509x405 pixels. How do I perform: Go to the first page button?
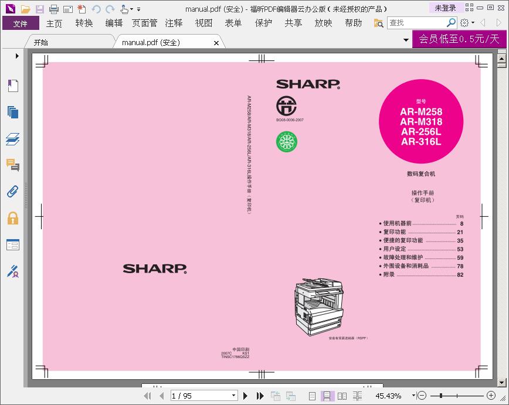click(x=147, y=396)
